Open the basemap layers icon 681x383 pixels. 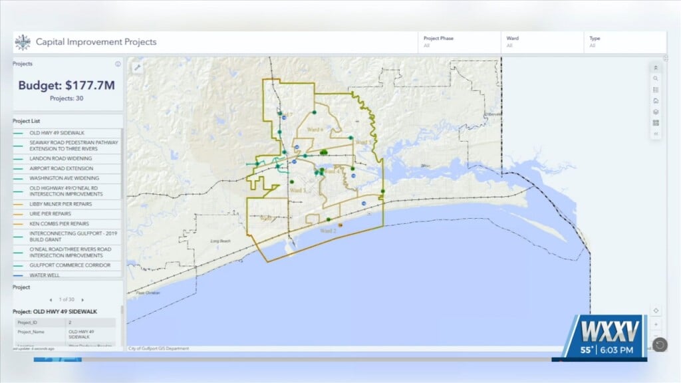(656, 110)
